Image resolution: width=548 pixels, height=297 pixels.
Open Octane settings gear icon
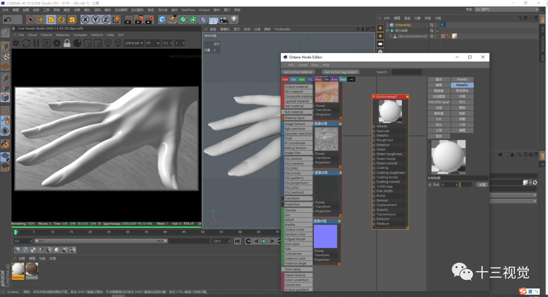tap(57, 43)
